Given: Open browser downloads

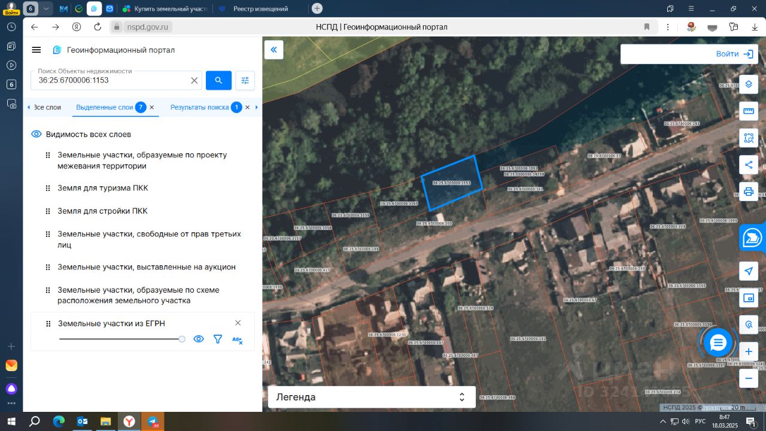Looking at the screenshot, I should 754,27.
